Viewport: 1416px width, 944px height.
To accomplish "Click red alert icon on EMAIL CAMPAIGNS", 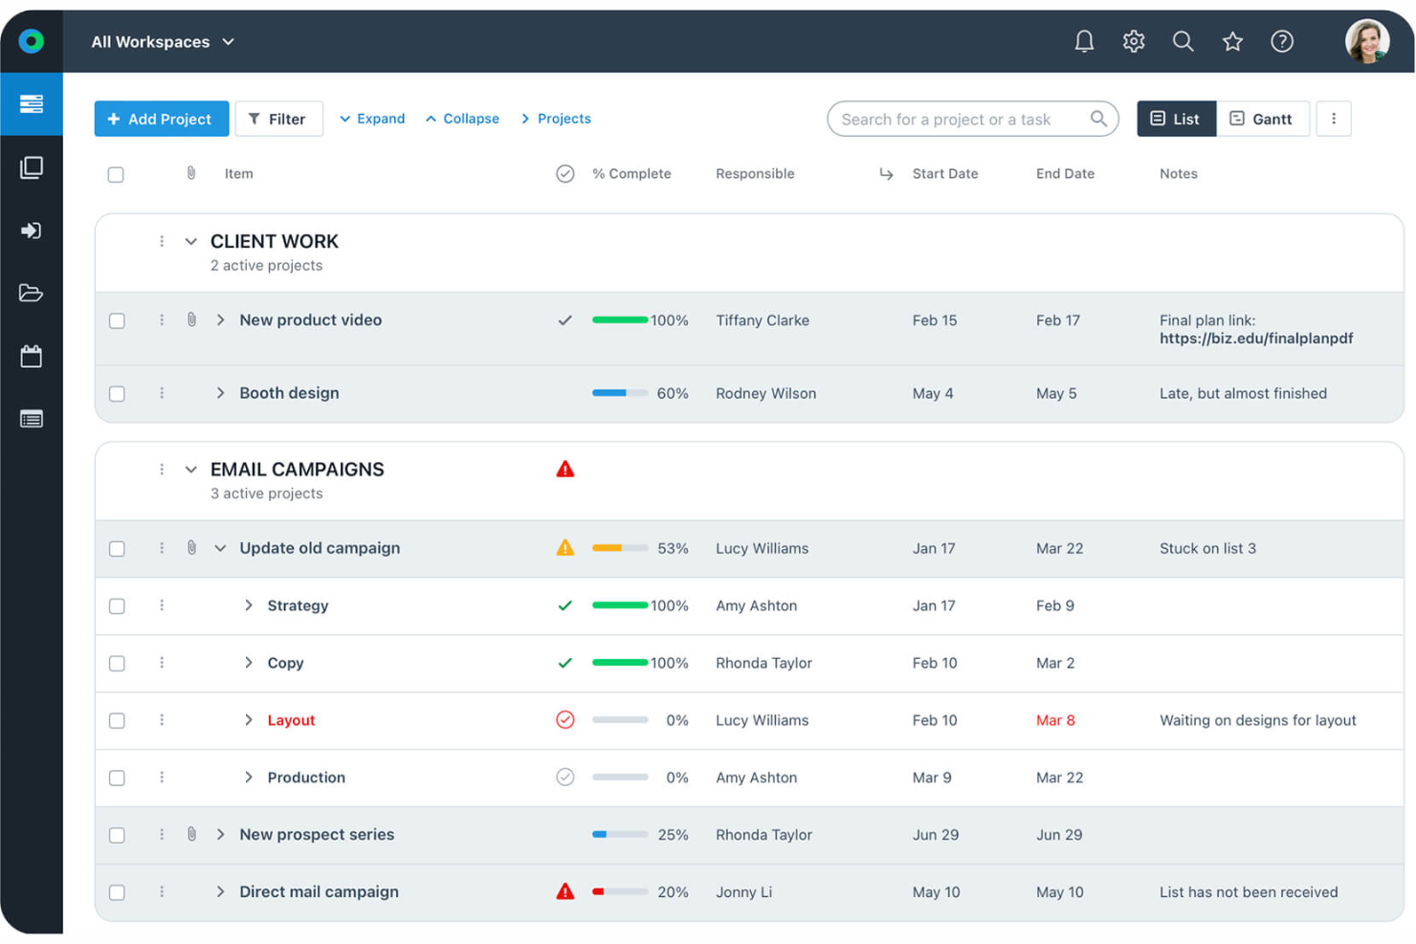I will 565,469.
